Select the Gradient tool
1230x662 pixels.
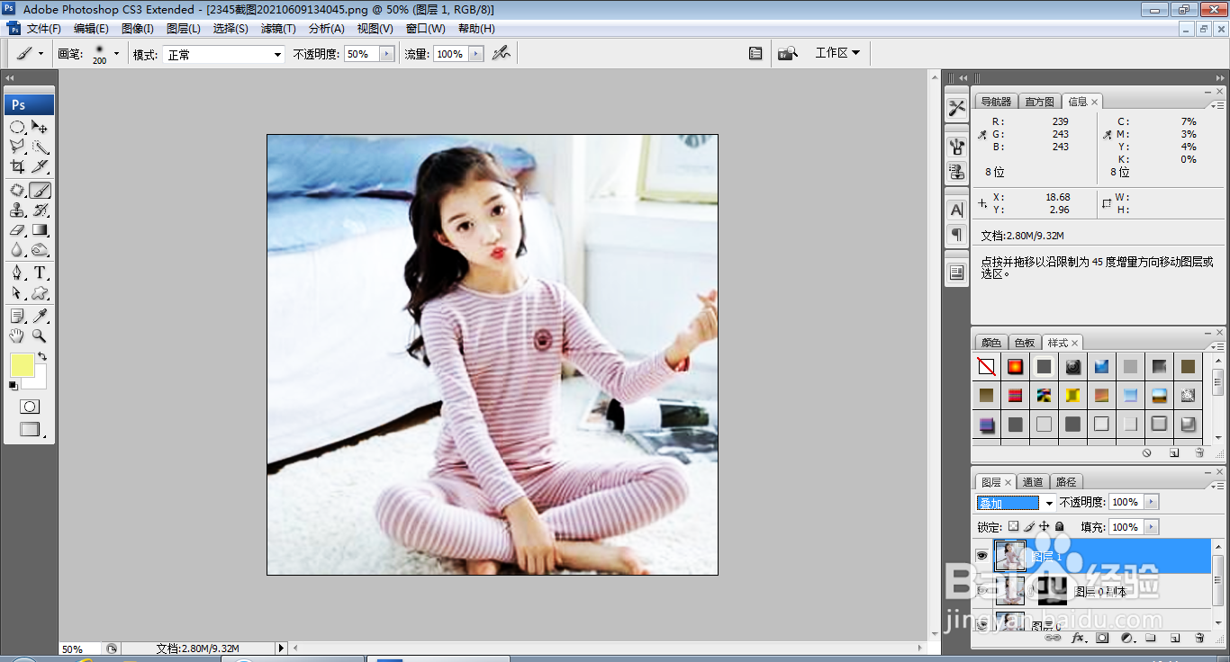pos(40,230)
